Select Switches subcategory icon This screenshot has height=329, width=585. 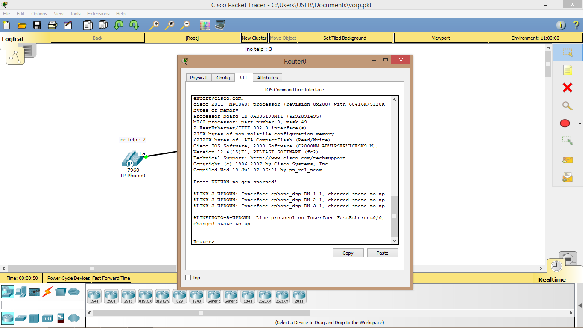coord(21,318)
